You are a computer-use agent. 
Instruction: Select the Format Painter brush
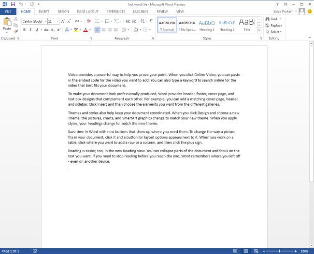coord(16,31)
